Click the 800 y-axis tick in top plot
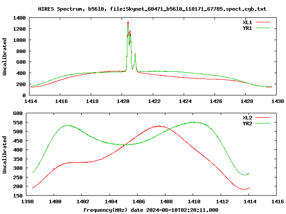Viewport: 286px width, 214px height. [x=21, y=51]
